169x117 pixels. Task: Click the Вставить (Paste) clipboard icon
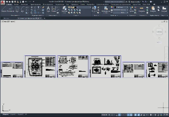click(153, 9)
